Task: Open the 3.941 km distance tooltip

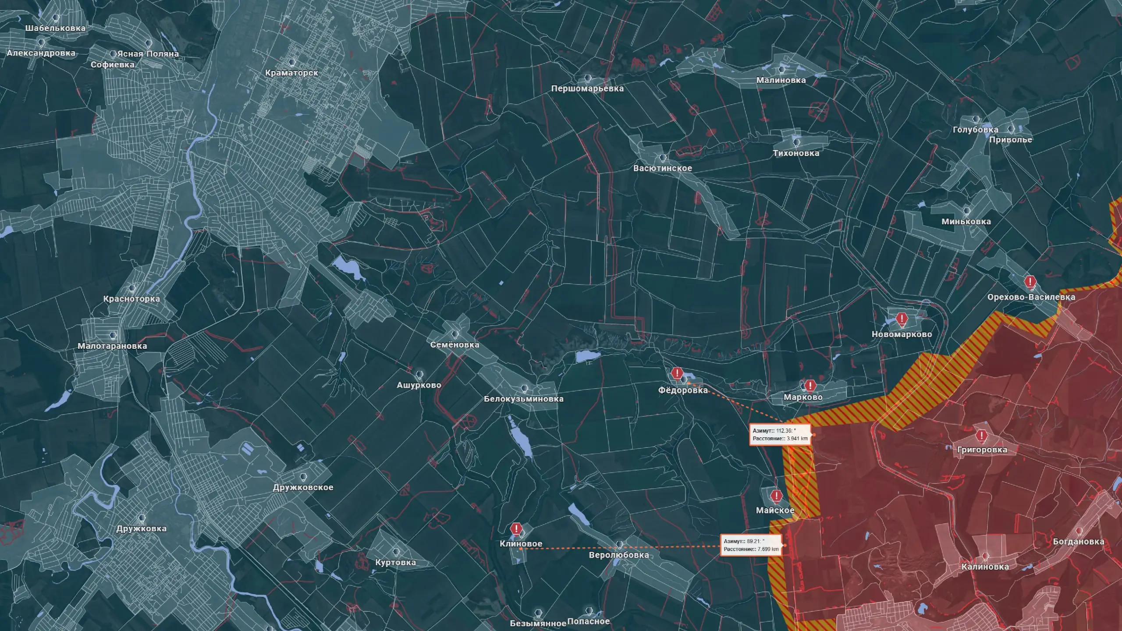Action: tap(780, 435)
